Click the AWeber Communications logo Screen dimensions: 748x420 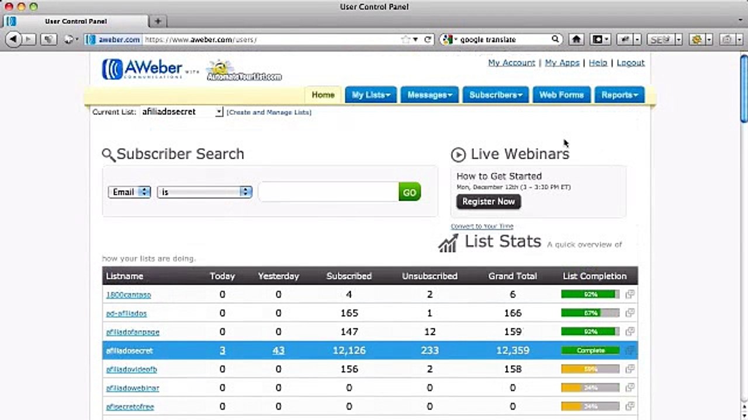(143, 69)
